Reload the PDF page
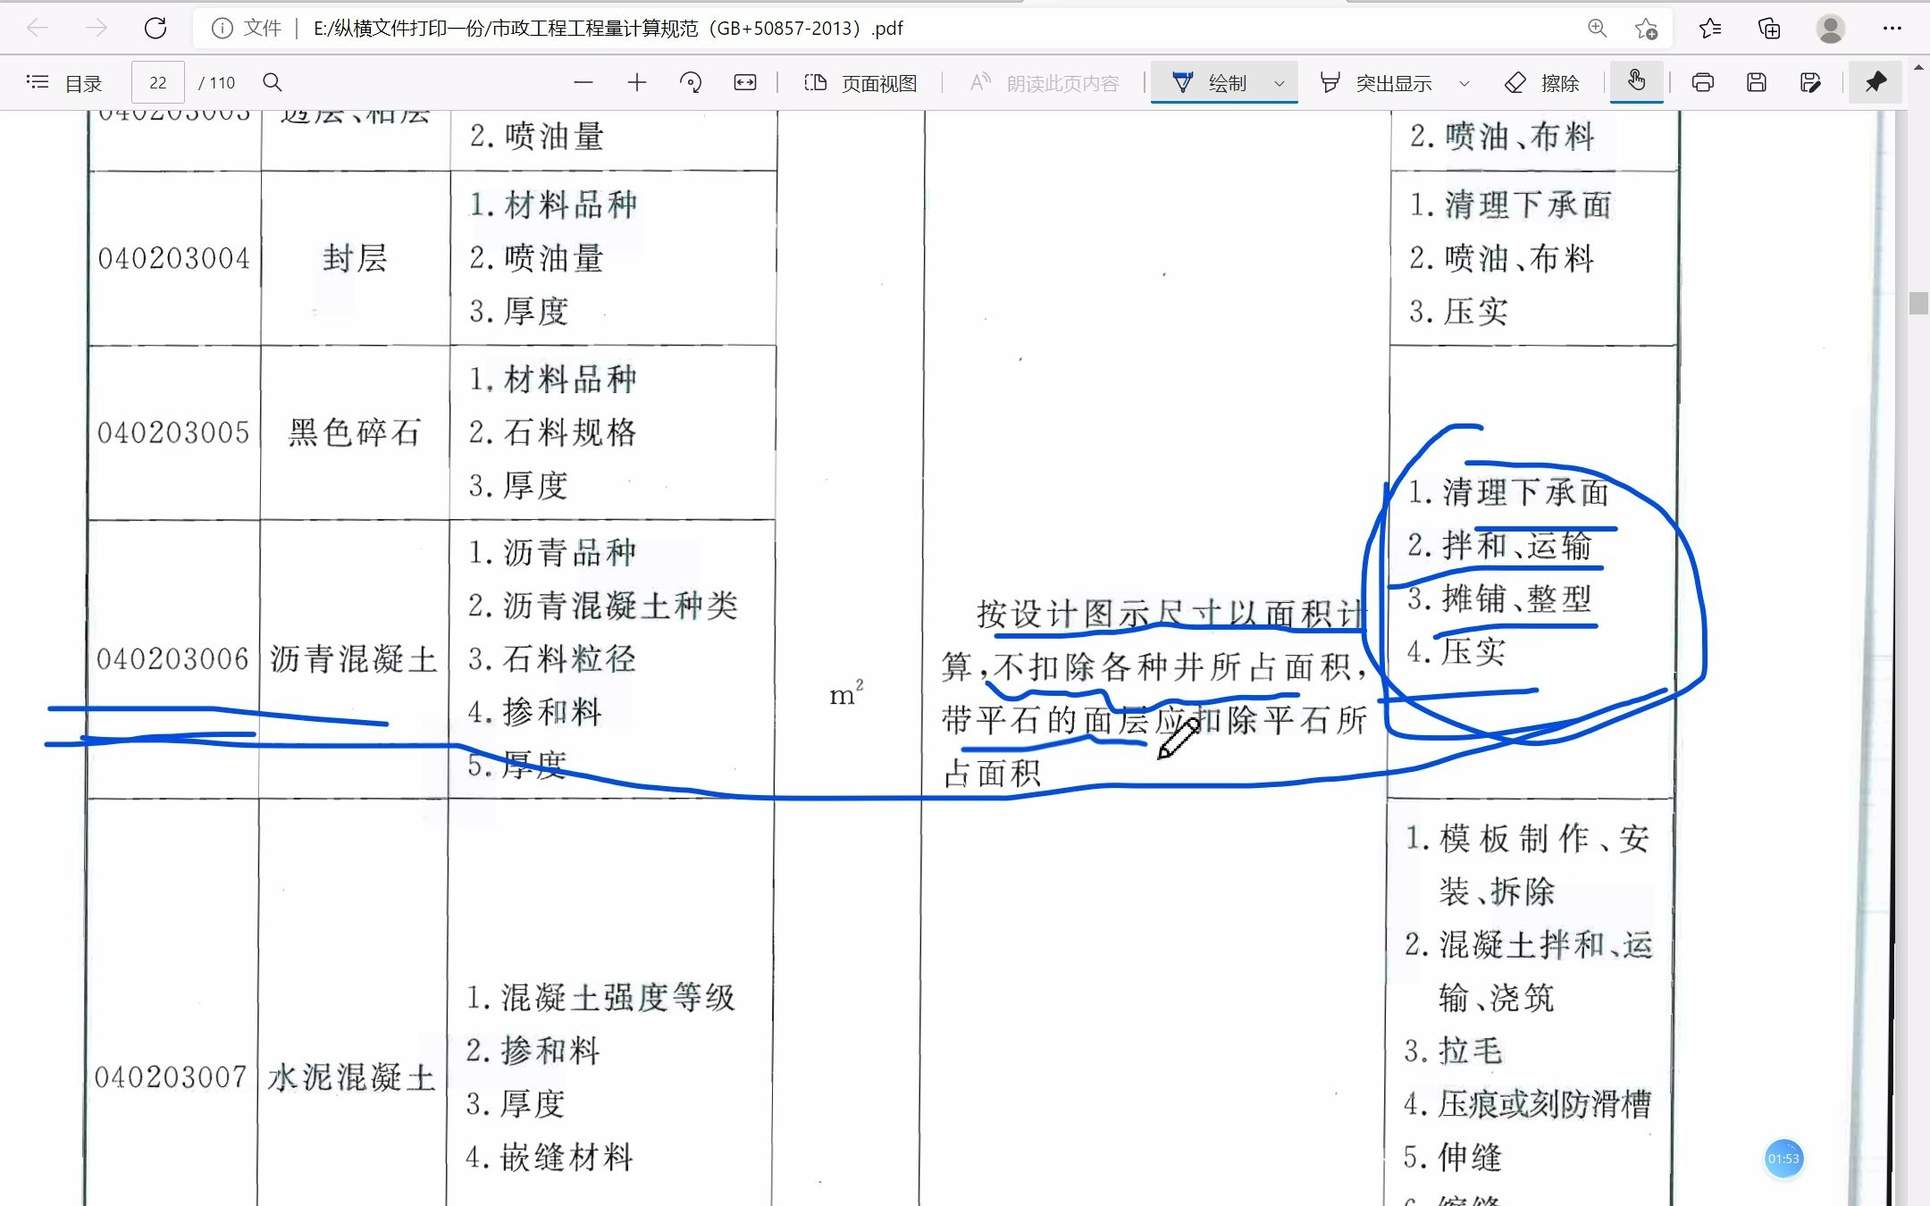This screenshot has width=1930, height=1206. click(155, 29)
